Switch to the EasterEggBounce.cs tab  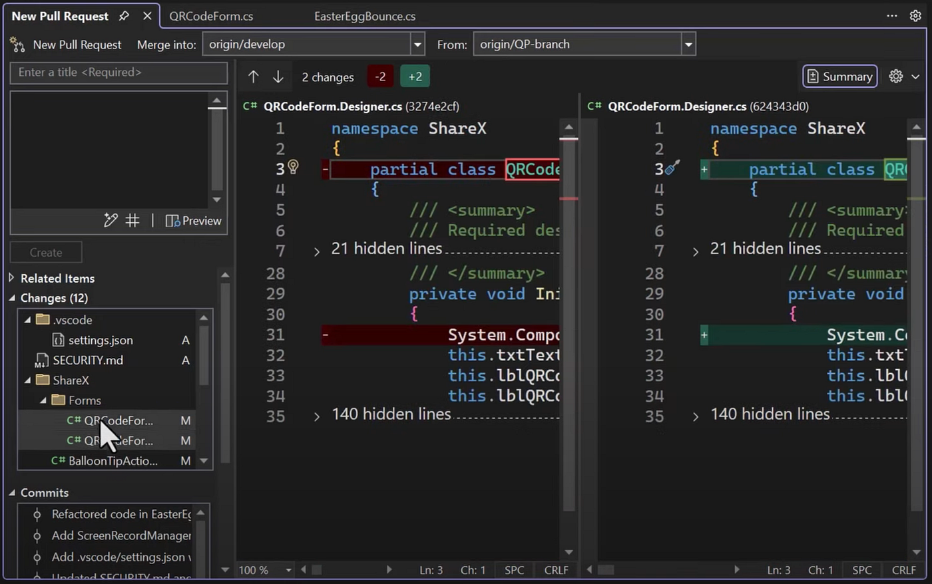(x=365, y=16)
